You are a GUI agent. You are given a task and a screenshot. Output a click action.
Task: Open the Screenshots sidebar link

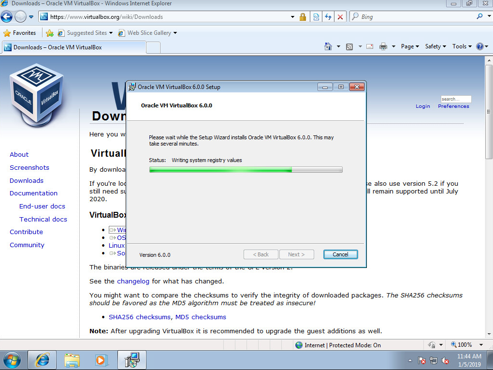point(29,167)
